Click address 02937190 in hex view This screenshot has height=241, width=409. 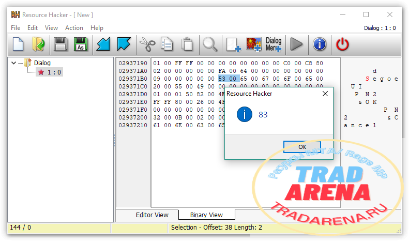point(133,63)
